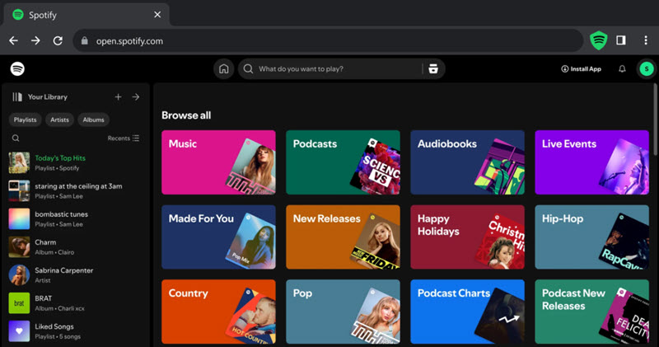The image size is (659, 347).
Task: Click the Spotify logo in the header
Action: (17, 69)
